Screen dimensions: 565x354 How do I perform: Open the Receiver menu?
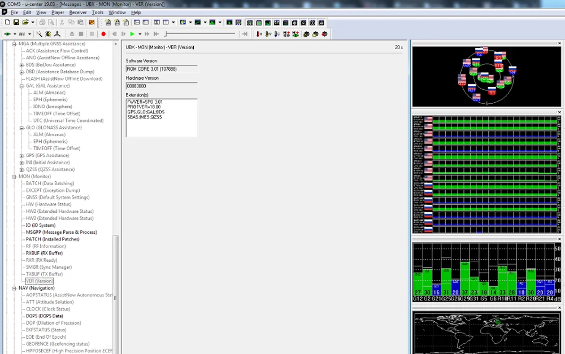point(78,12)
